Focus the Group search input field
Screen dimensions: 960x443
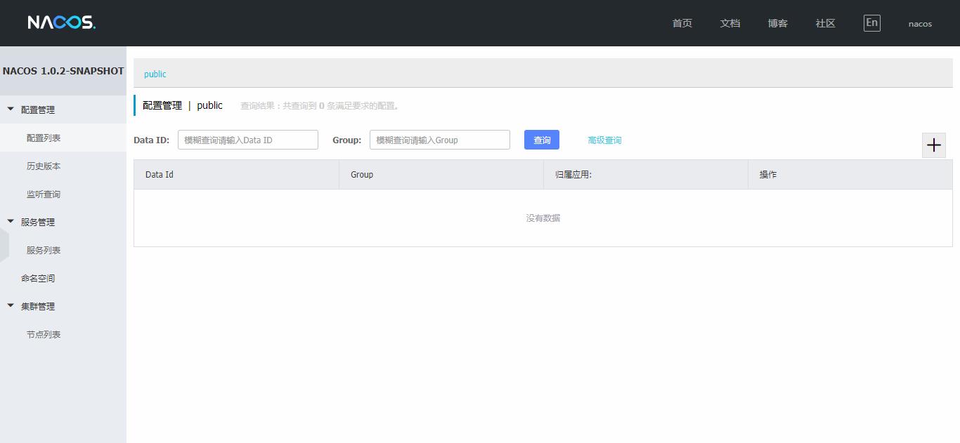click(439, 140)
